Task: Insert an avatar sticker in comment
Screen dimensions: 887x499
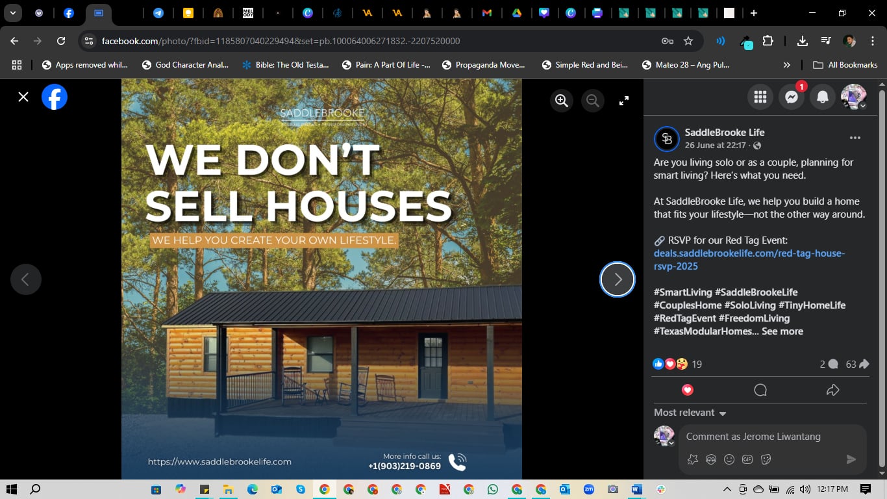Action: pyautogui.click(x=711, y=459)
